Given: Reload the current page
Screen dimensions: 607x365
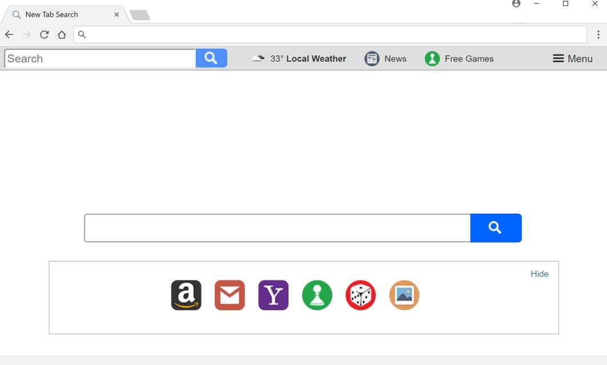Looking at the screenshot, I should tap(44, 34).
